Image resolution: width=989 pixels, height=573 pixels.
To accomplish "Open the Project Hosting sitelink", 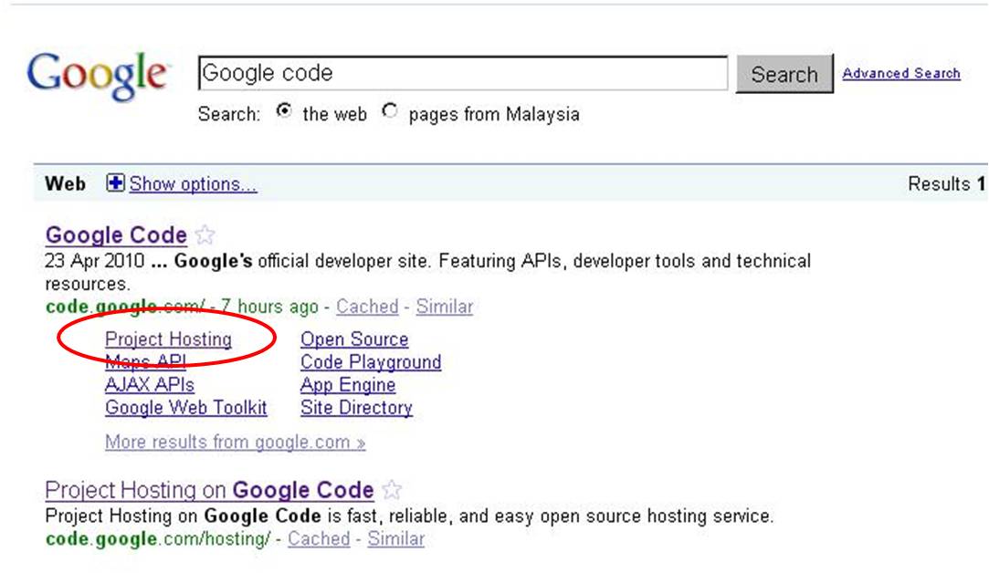I will click(x=168, y=339).
